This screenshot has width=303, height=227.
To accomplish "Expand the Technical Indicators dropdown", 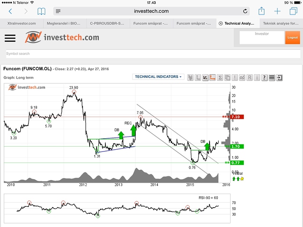I will tap(158, 77).
